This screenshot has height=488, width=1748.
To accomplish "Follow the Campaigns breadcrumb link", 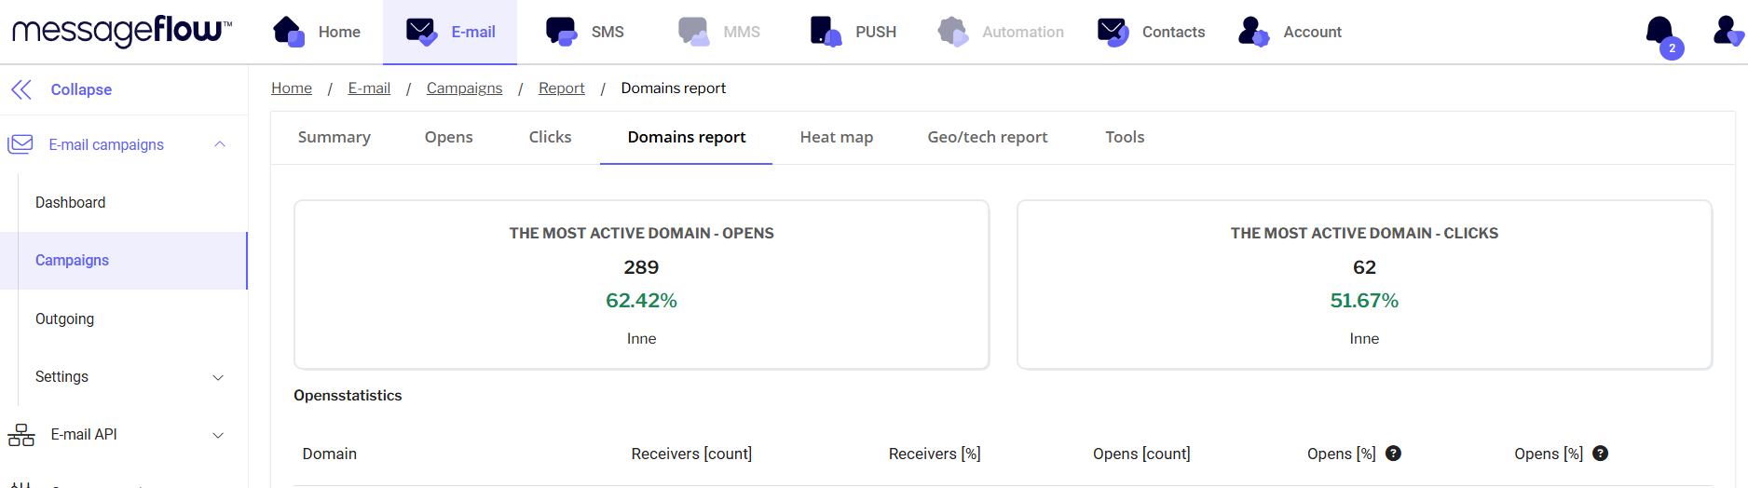I will tap(464, 88).
